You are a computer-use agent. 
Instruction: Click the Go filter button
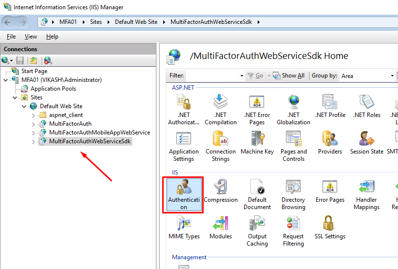click(x=255, y=76)
